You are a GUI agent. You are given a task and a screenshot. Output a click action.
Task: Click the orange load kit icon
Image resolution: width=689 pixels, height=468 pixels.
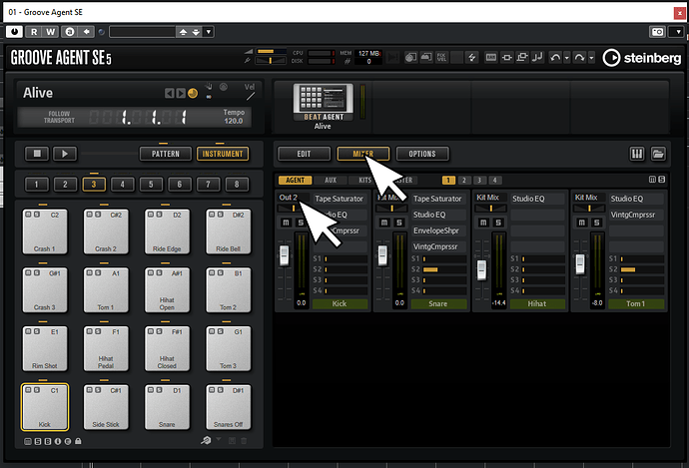[x=193, y=93]
